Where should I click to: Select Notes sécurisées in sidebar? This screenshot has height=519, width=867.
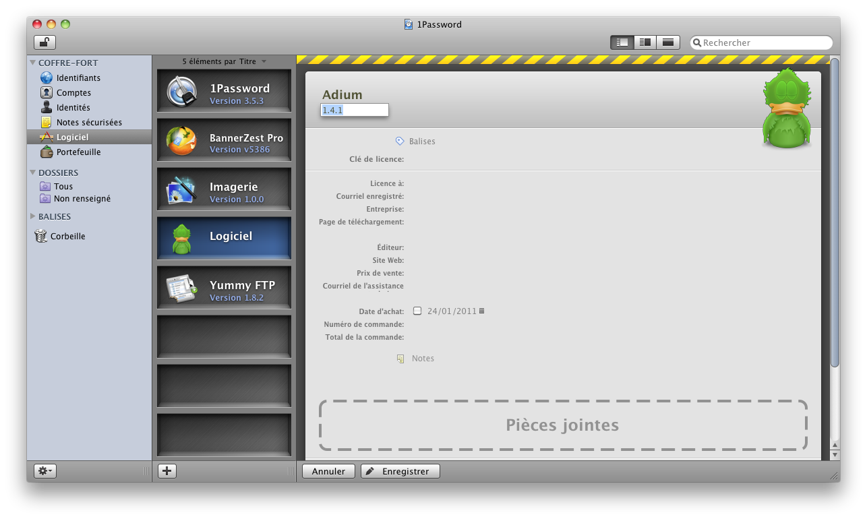pyautogui.click(x=89, y=123)
